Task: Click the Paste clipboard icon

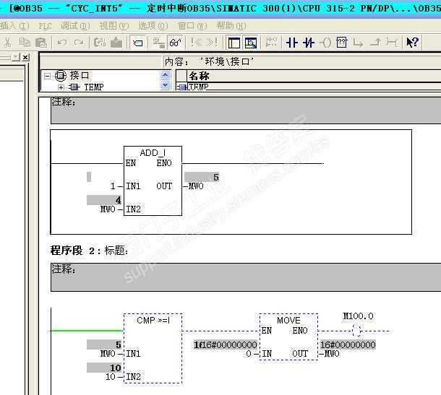Action: point(41,43)
